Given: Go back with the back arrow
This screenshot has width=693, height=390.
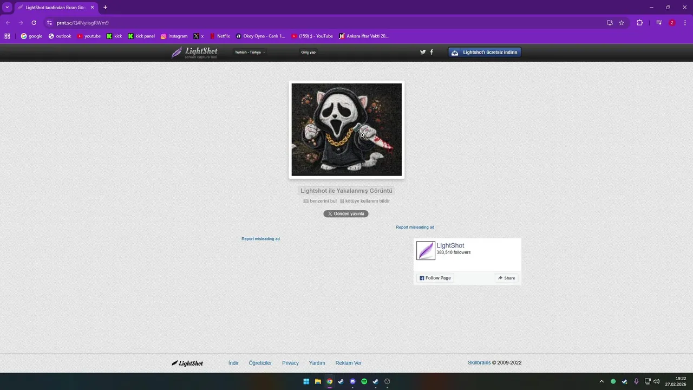Looking at the screenshot, I should [x=8, y=23].
